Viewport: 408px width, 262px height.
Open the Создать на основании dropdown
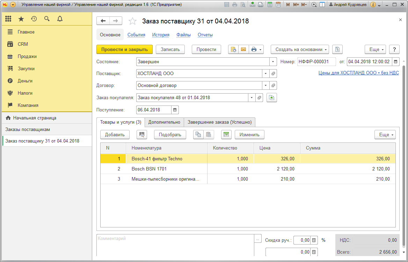[x=300, y=50]
